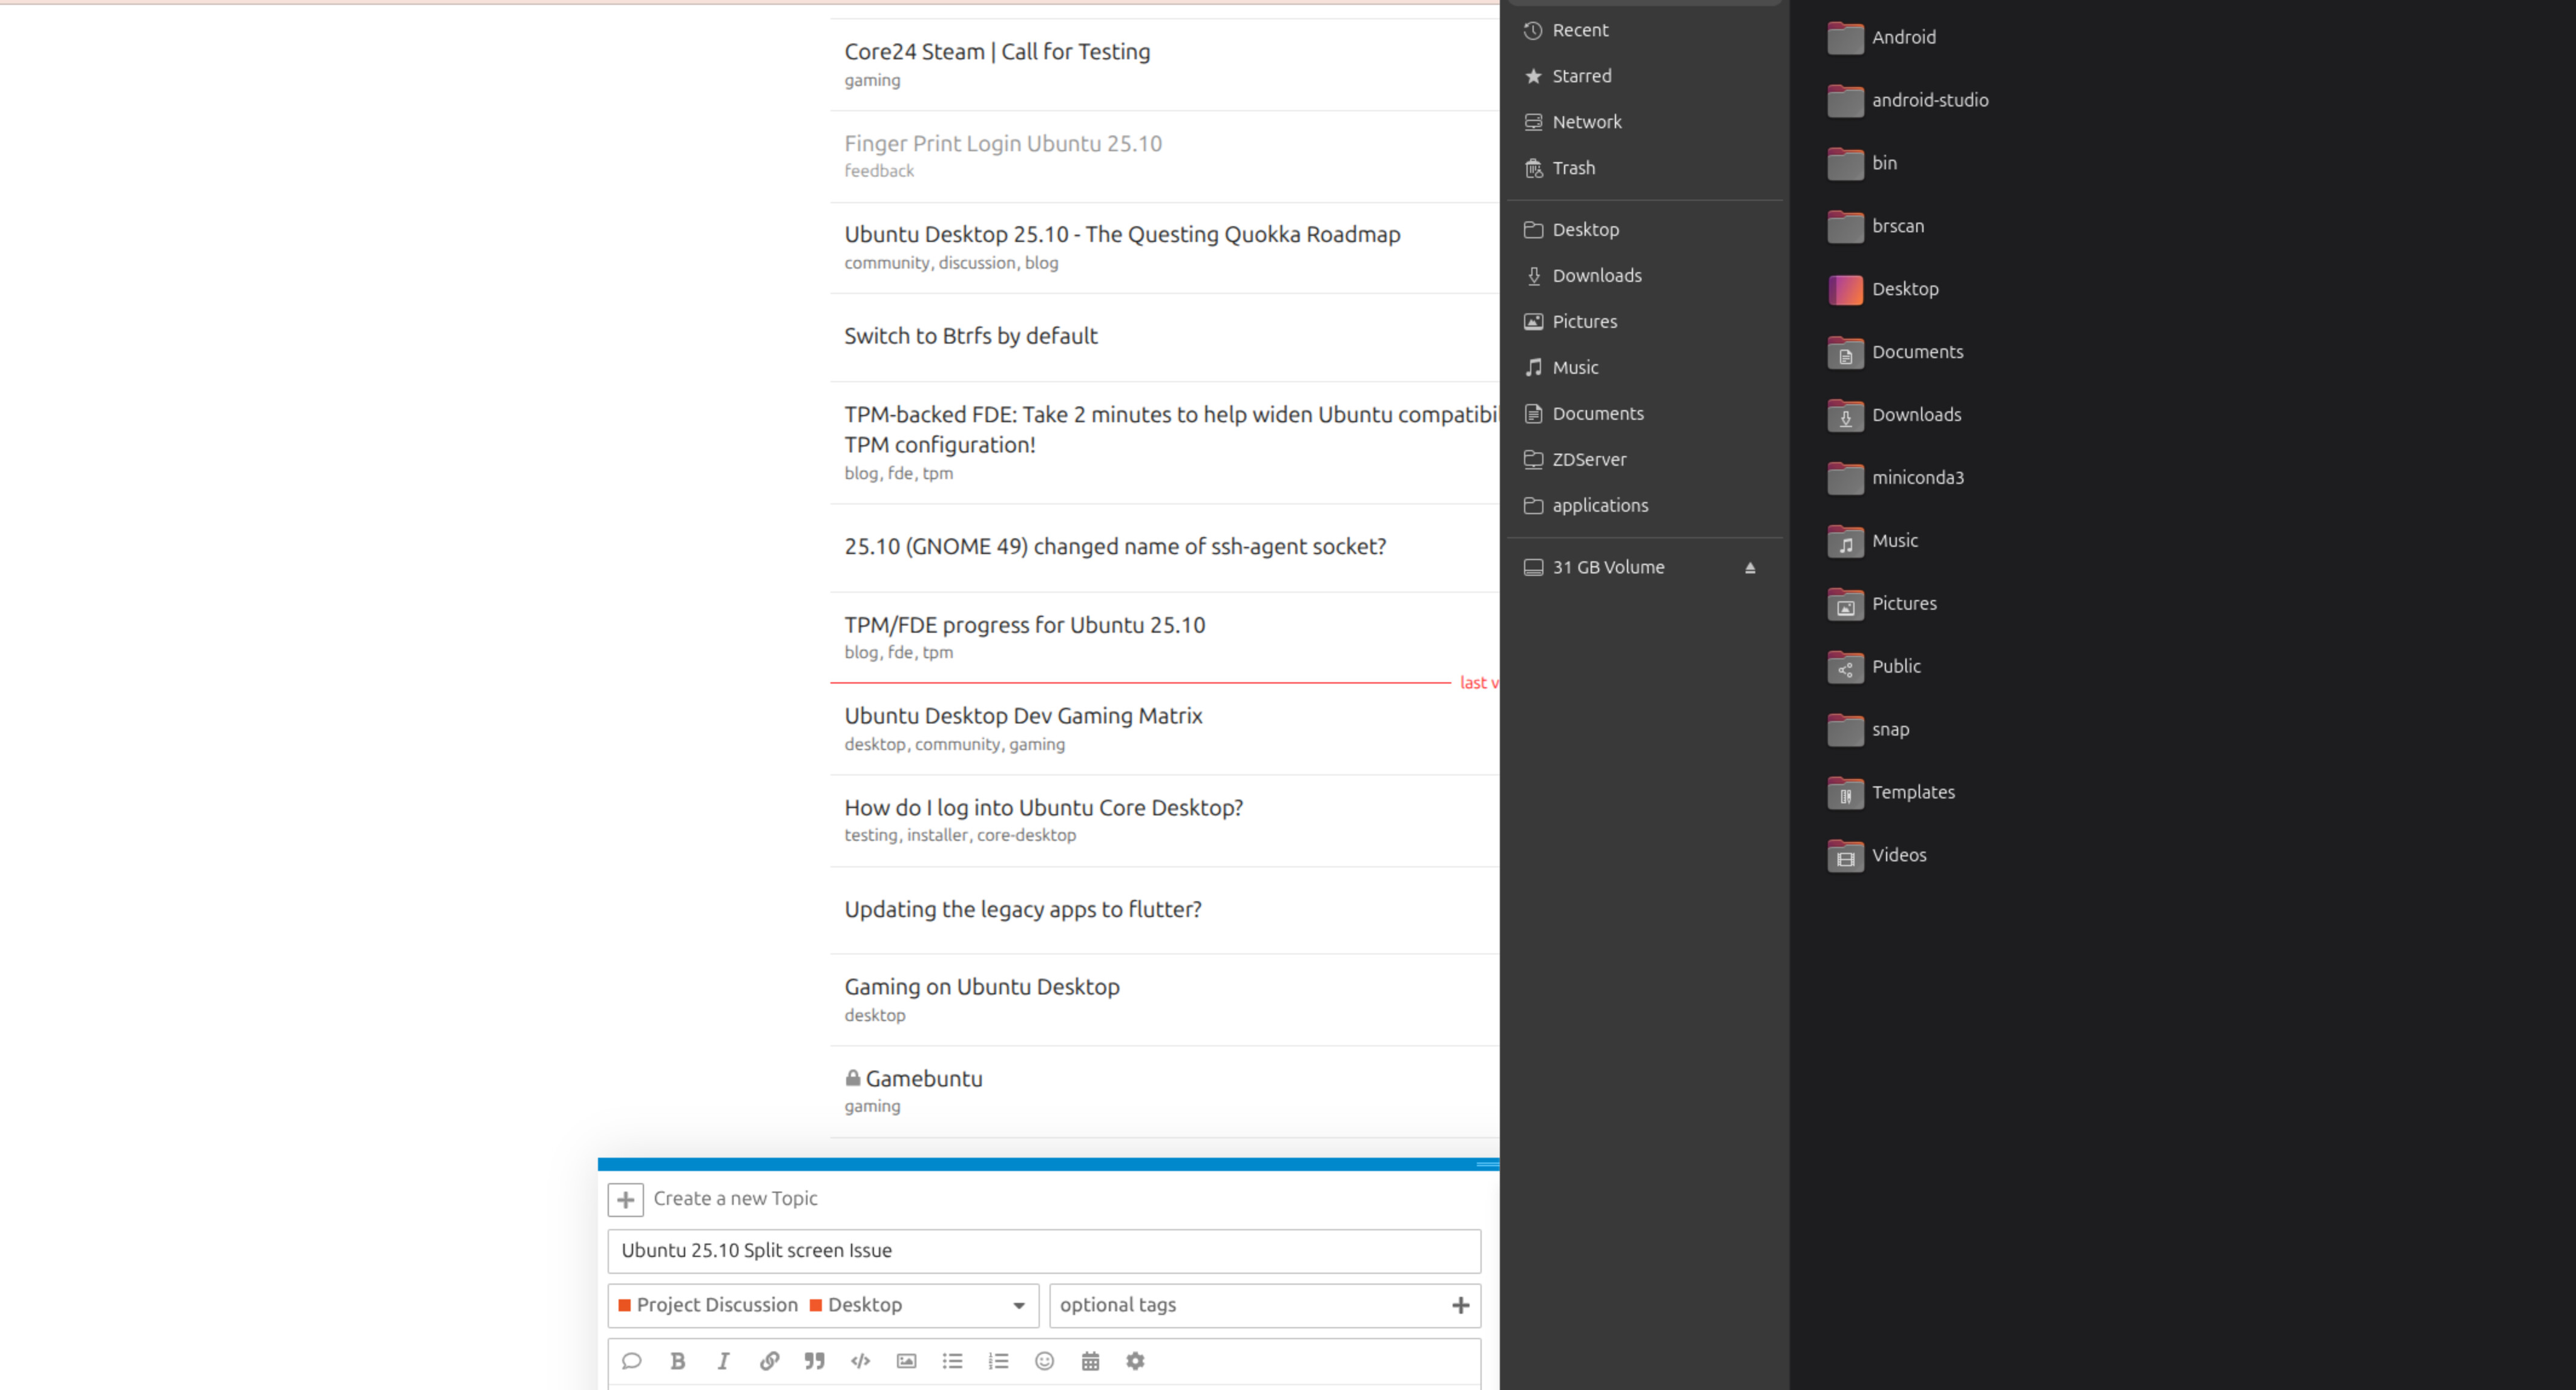Open composer options gear menu
Screen dimensions: 2576x1390
pyautogui.click(x=1135, y=1361)
